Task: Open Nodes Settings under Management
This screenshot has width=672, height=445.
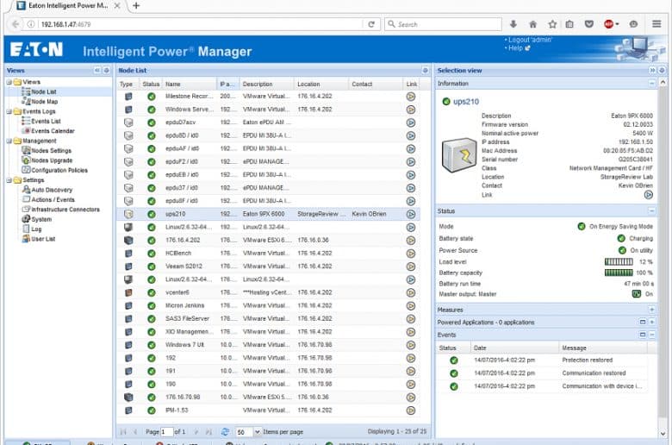Action: (x=51, y=151)
